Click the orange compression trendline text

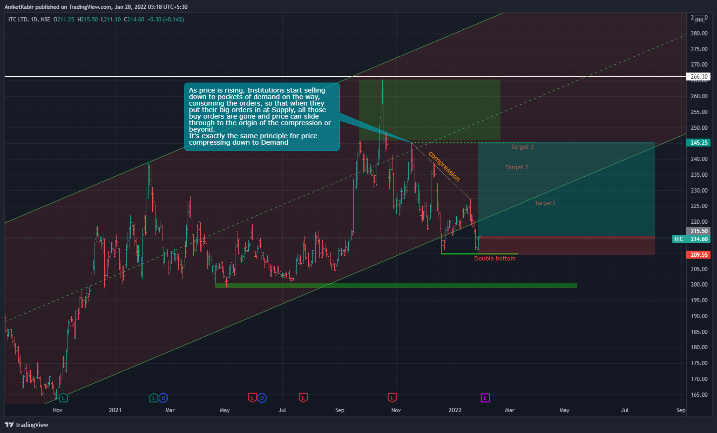pos(444,167)
